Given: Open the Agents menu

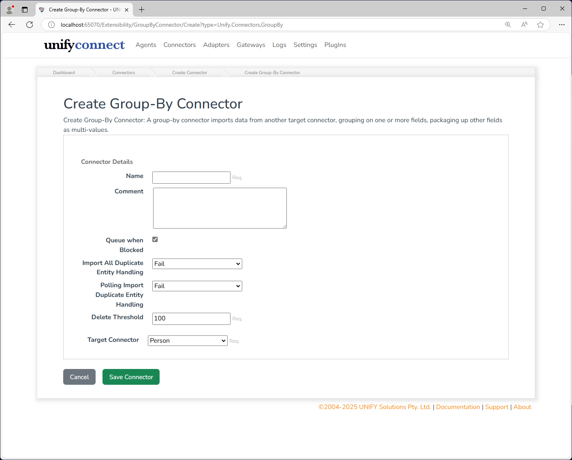Looking at the screenshot, I should click(x=146, y=45).
